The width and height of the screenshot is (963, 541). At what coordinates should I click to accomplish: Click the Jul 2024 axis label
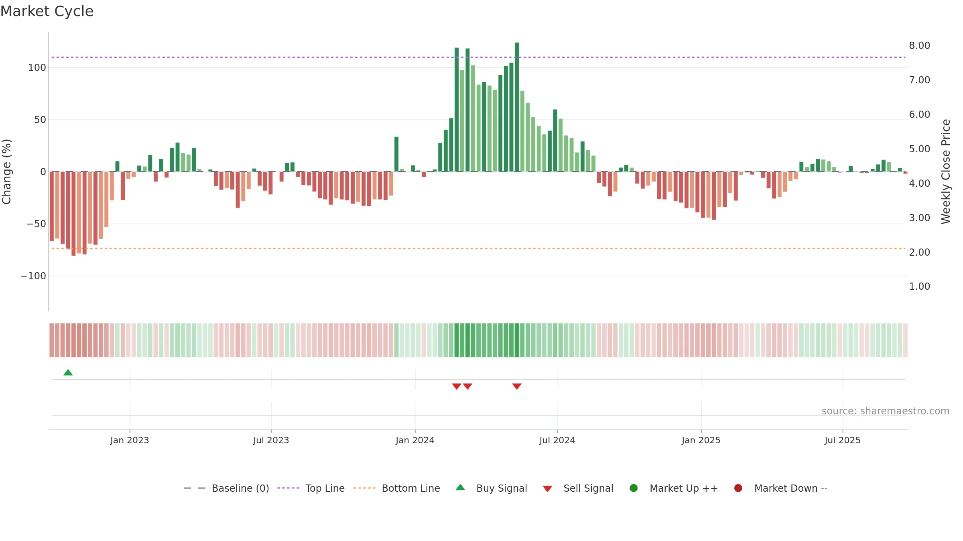pyautogui.click(x=557, y=440)
